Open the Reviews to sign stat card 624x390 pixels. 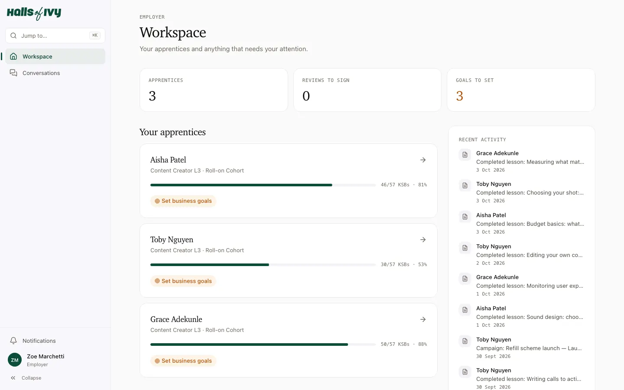[x=367, y=90]
